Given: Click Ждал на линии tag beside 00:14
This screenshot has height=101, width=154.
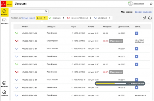Looking at the screenshot, I should coord(116,41).
